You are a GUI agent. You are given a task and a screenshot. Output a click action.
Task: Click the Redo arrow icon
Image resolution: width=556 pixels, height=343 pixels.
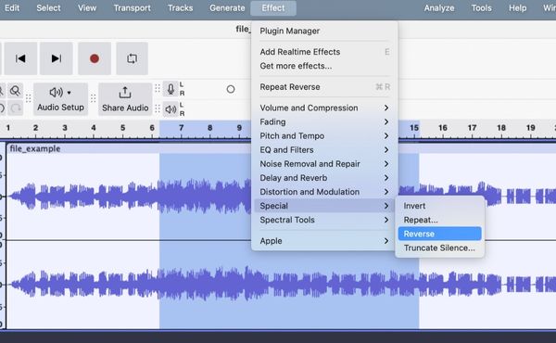click(x=15, y=108)
